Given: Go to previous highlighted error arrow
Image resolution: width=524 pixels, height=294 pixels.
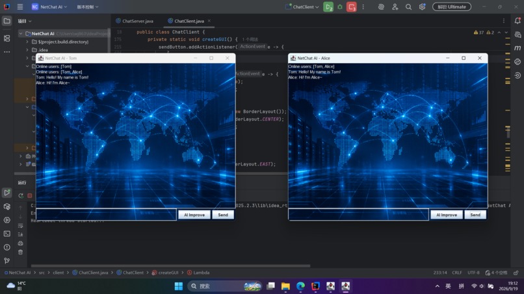Looking at the screenshot, I should (499, 32).
